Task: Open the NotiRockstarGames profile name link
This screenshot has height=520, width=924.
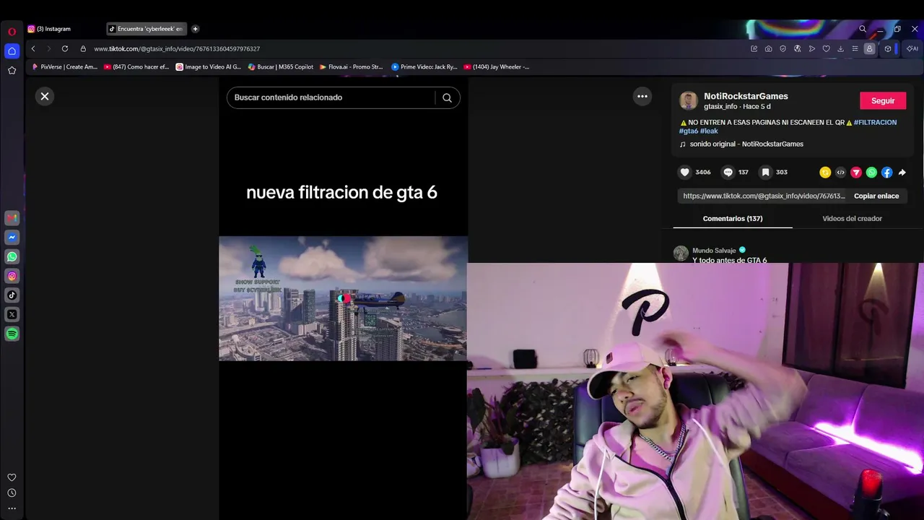Action: [x=746, y=96]
